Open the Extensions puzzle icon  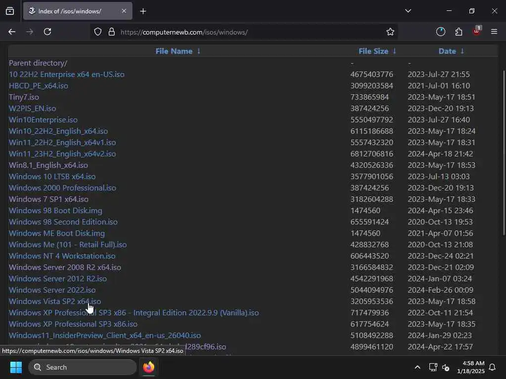click(x=459, y=32)
